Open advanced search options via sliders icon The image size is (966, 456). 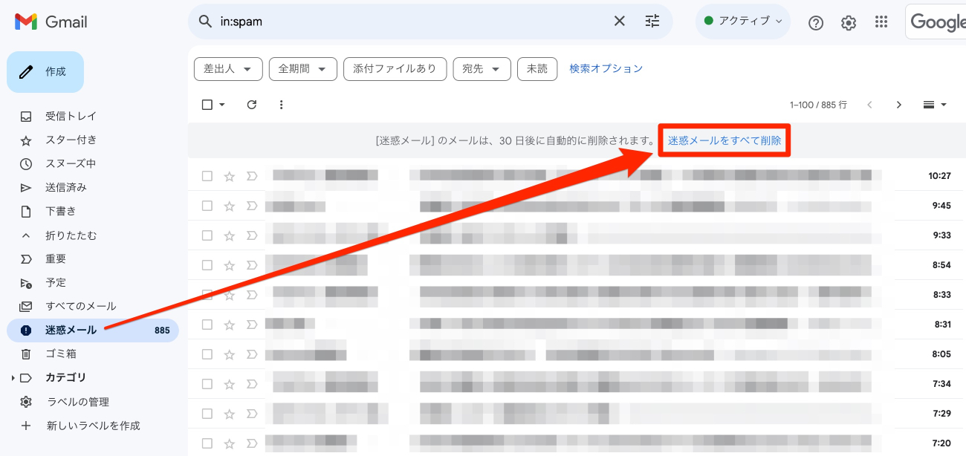652,22
